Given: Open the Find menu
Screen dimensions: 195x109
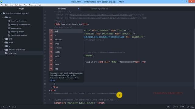Looking at the screenshot, I should [x=26, y=5].
